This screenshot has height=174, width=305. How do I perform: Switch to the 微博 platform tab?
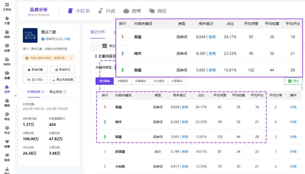point(132,11)
